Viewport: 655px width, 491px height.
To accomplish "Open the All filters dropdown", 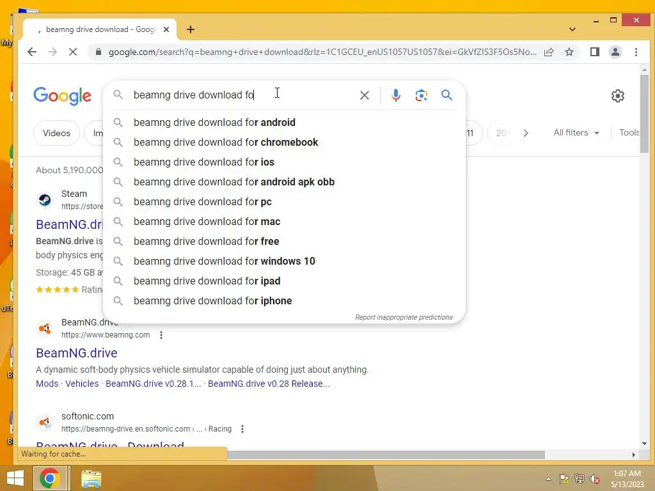I will tap(576, 133).
